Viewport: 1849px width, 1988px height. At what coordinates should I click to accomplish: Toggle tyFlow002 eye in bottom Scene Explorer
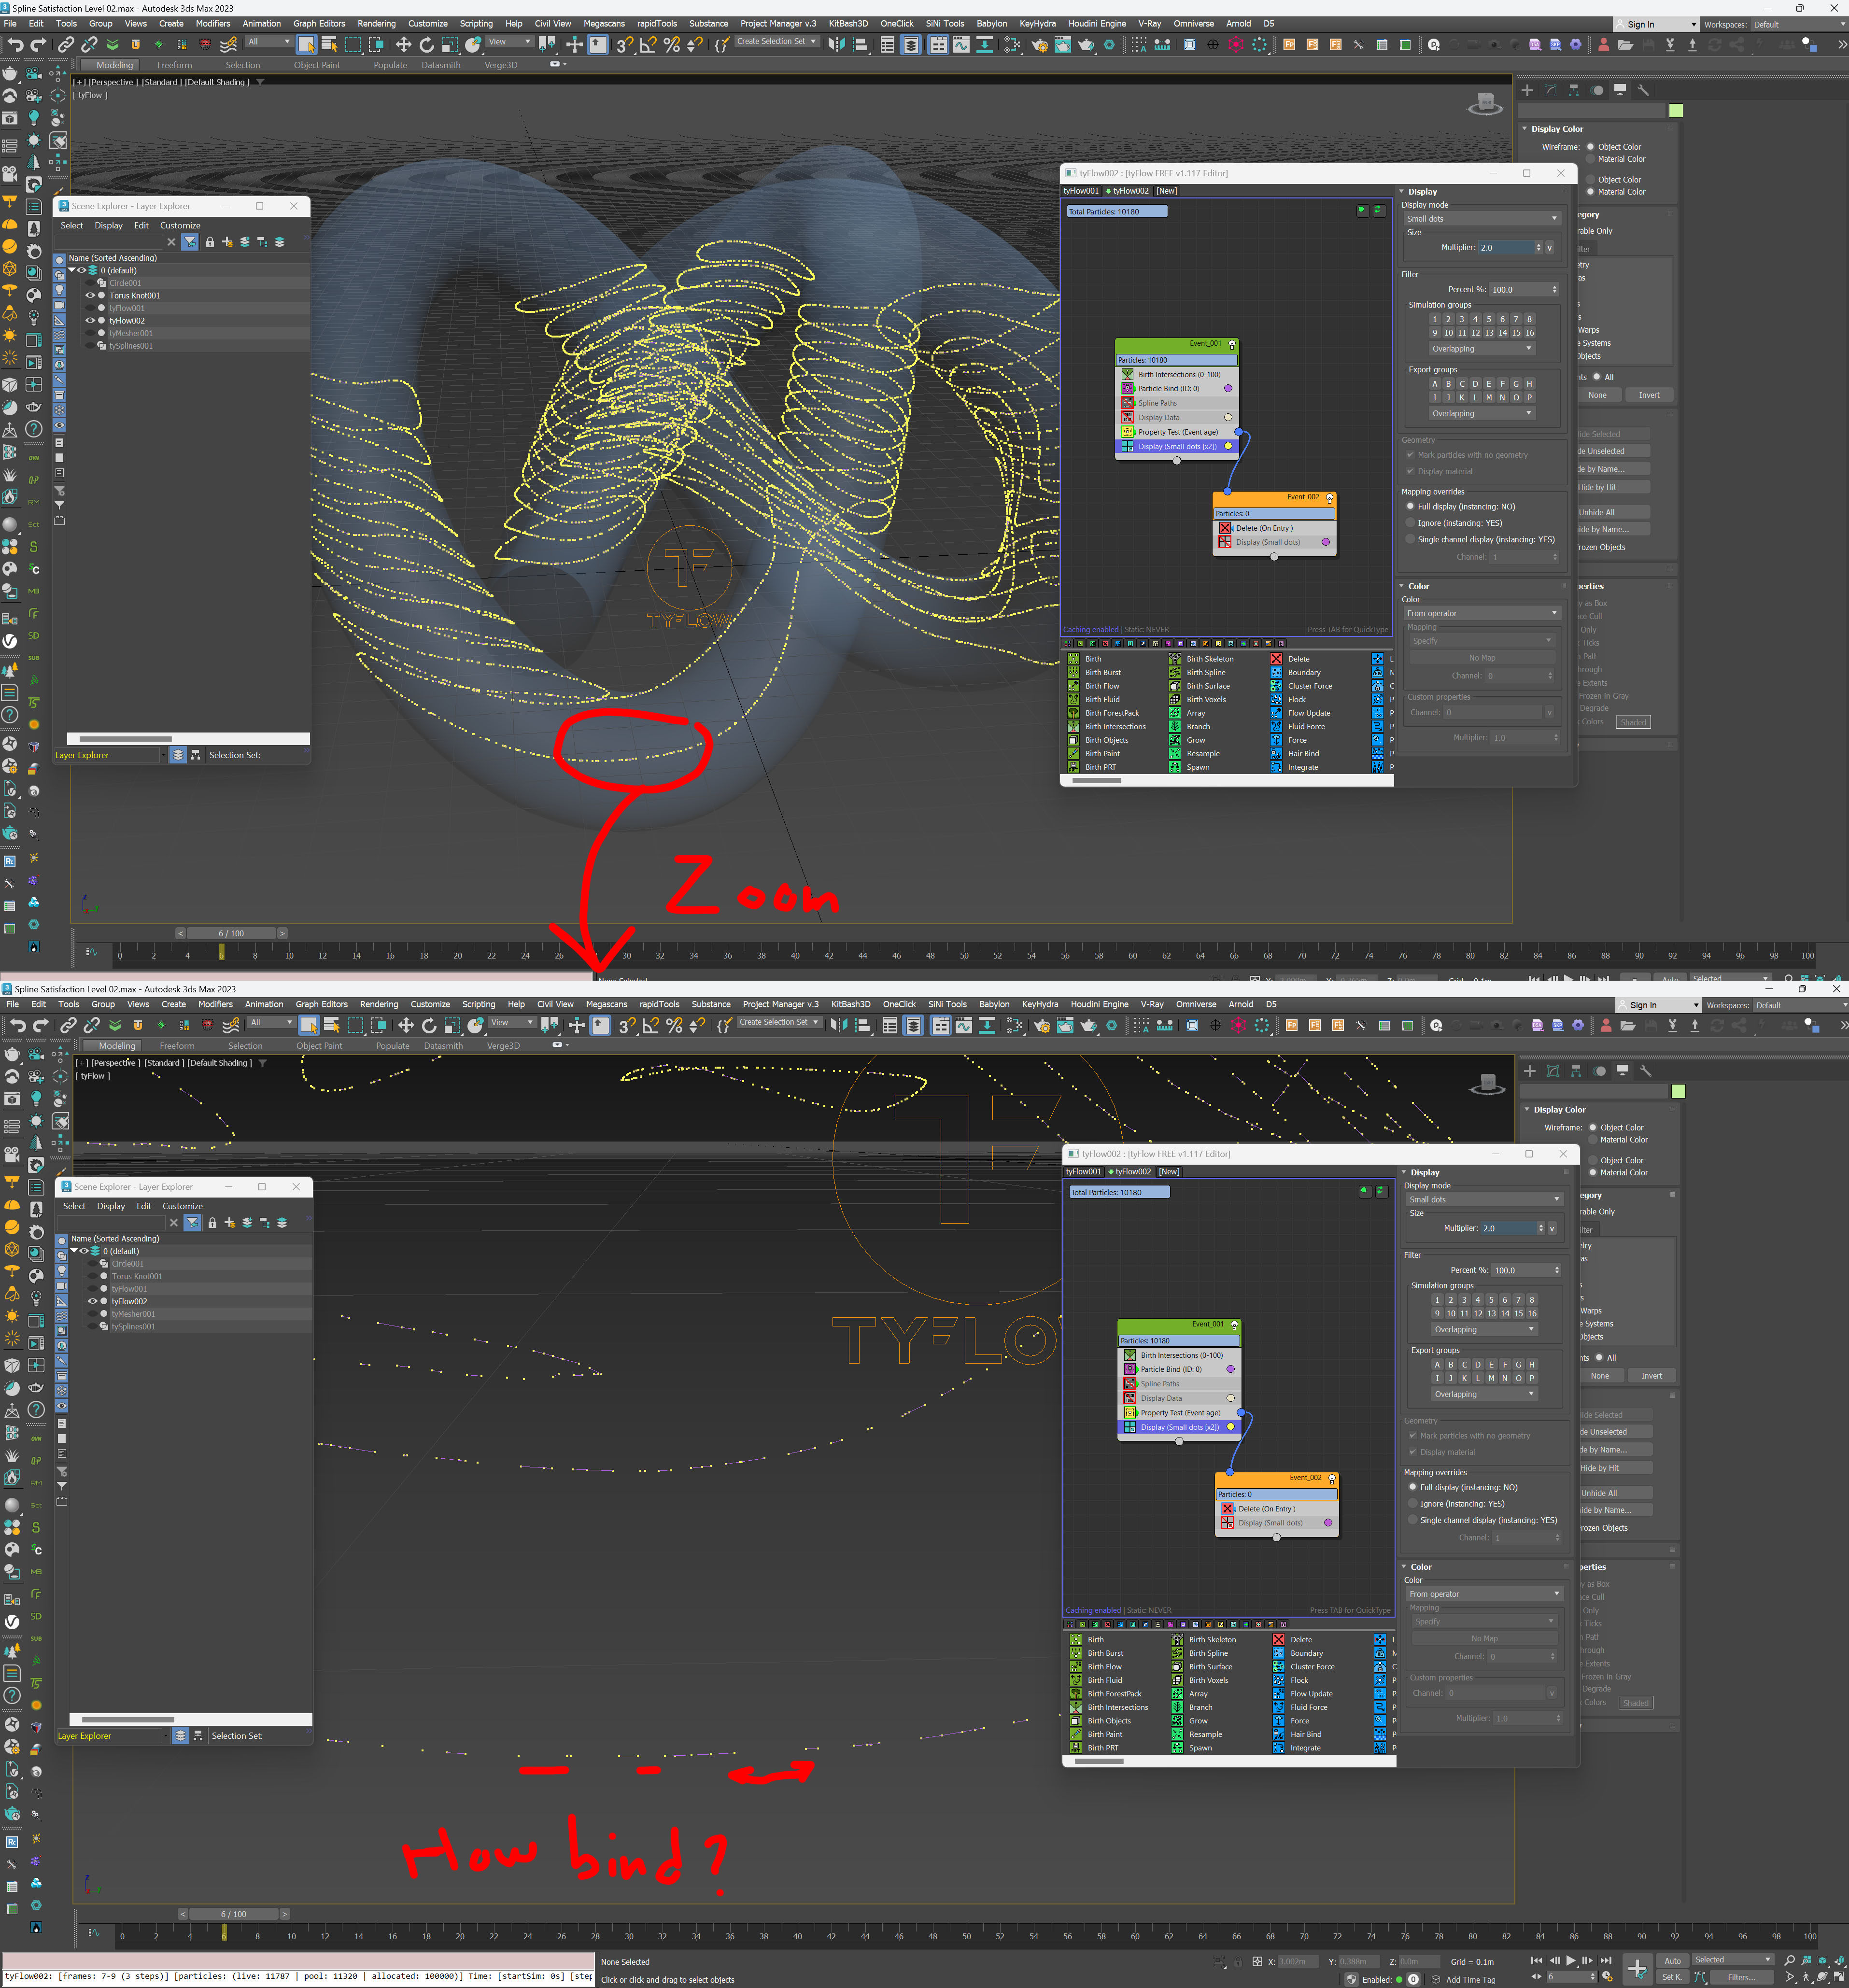(92, 1301)
